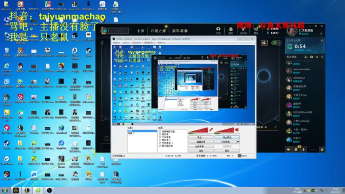
Task: Switch to the 主页 tab in League client
Action: tap(141, 31)
